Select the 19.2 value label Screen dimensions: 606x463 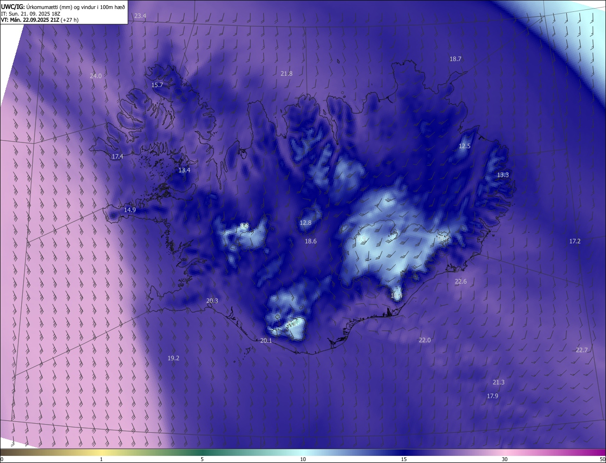(x=173, y=358)
